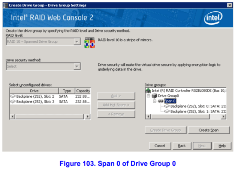235x169 pixels.
Task: Select Backplane (252), Slot: 2 drive row
Action: (x=50, y=96)
